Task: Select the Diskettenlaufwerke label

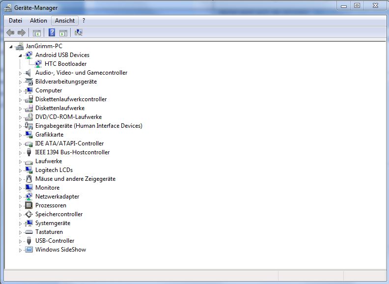Action: [60, 108]
